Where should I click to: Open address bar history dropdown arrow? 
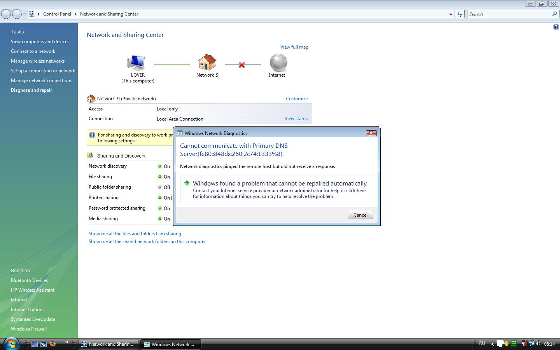451,14
